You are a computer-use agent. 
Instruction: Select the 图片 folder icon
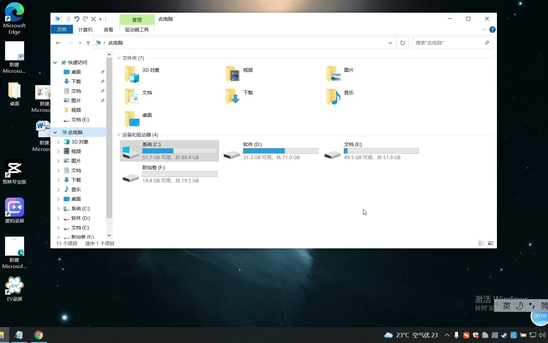point(333,75)
